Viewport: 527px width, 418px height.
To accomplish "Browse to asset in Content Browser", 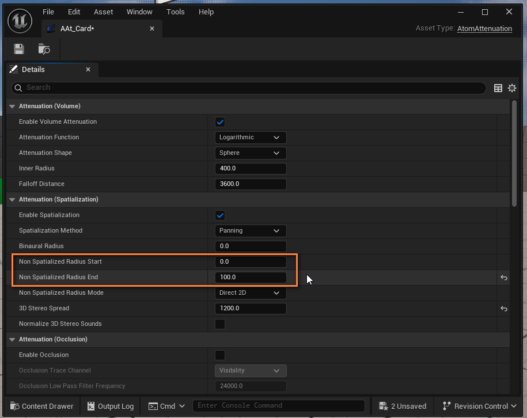I will point(44,49).
